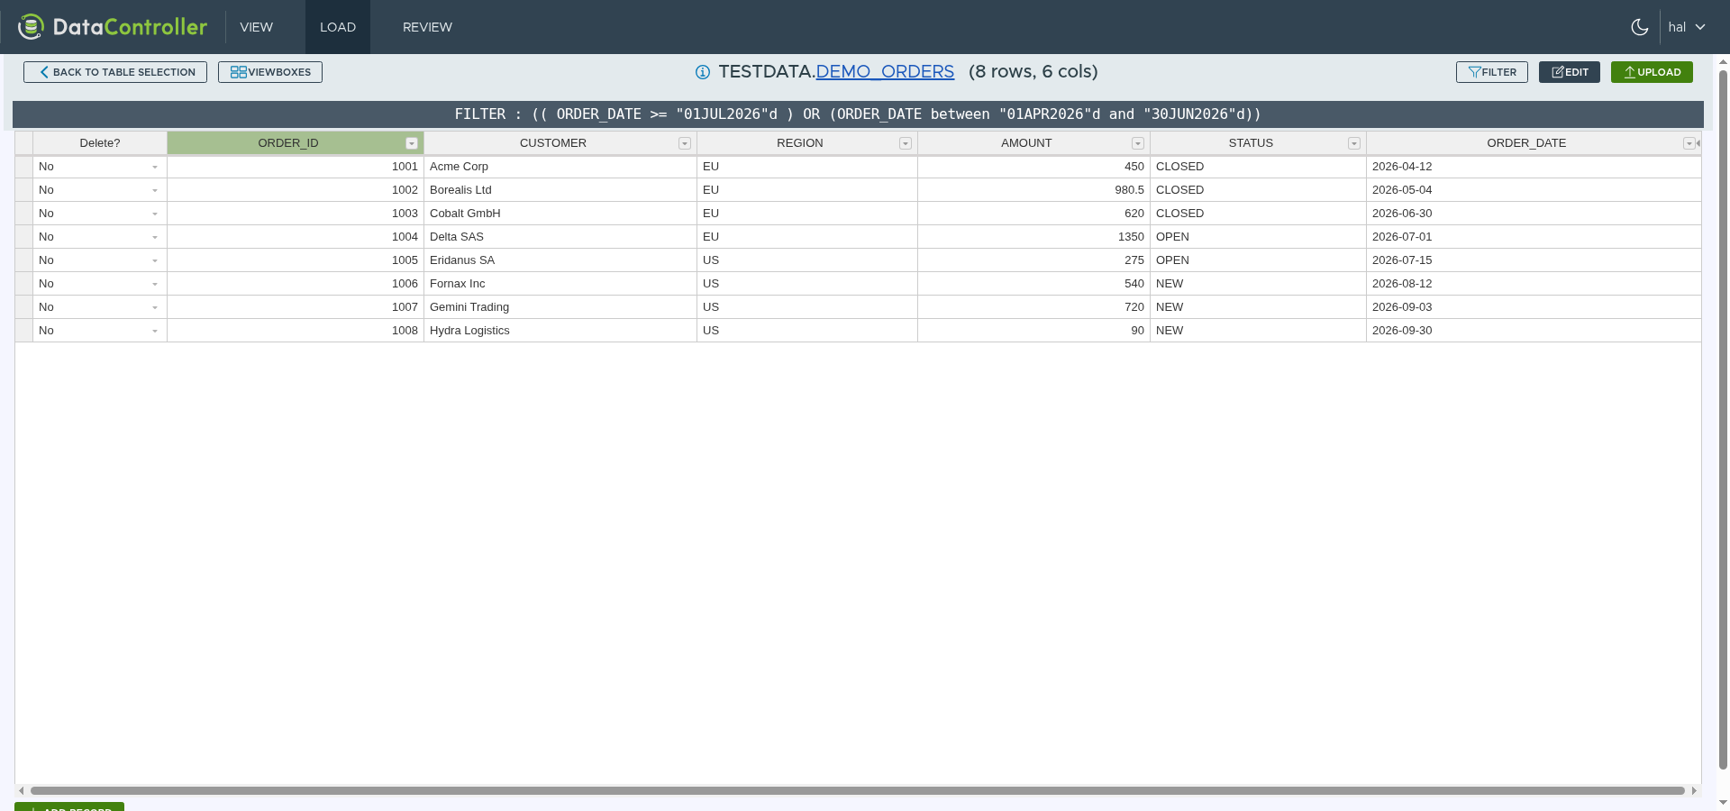Select date cell 2026-07-15
1730x811 pixels.
(x=1534, y=260)
